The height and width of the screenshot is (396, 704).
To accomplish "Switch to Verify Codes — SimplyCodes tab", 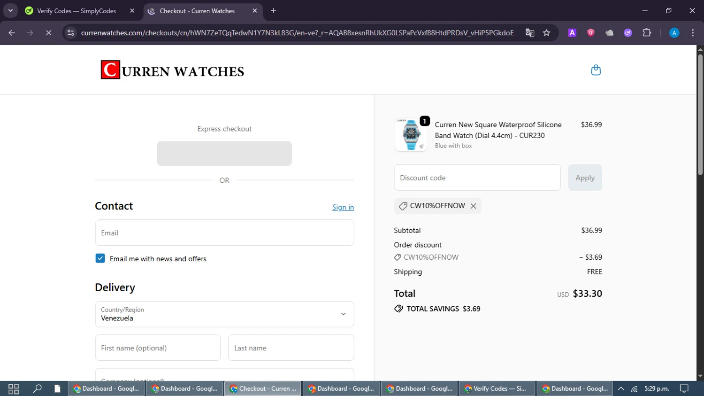I will [77, 11].
